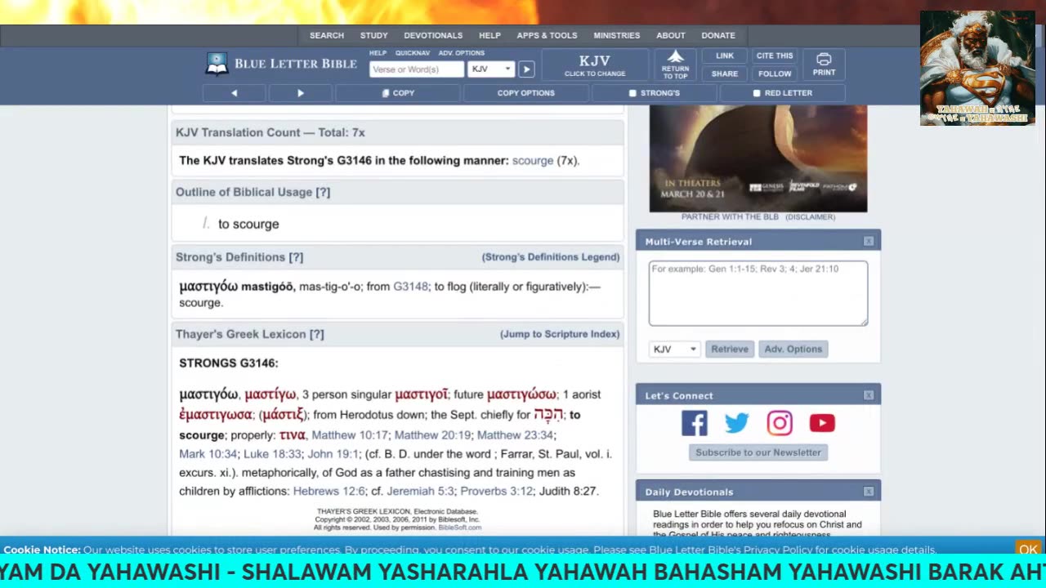This screenshot has width=1046, height=588.
Task: Click the [?] help beside Strong's Definitions
Action: click(x=296, y=257)
